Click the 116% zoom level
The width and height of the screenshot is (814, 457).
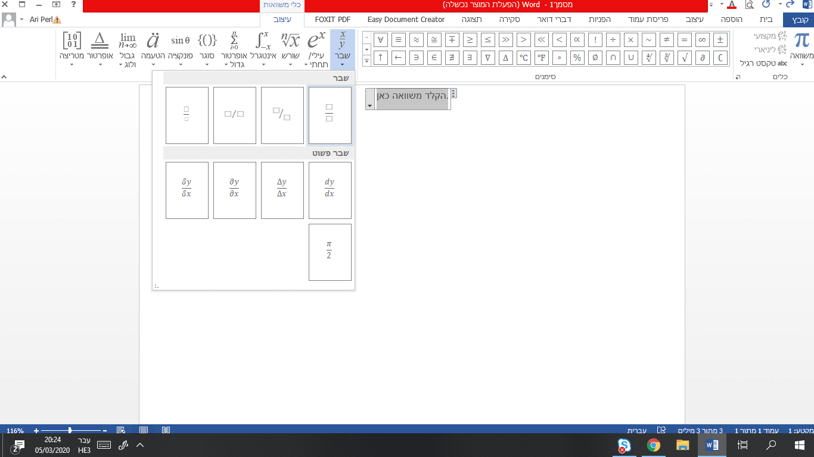click(x=15, y=430)
